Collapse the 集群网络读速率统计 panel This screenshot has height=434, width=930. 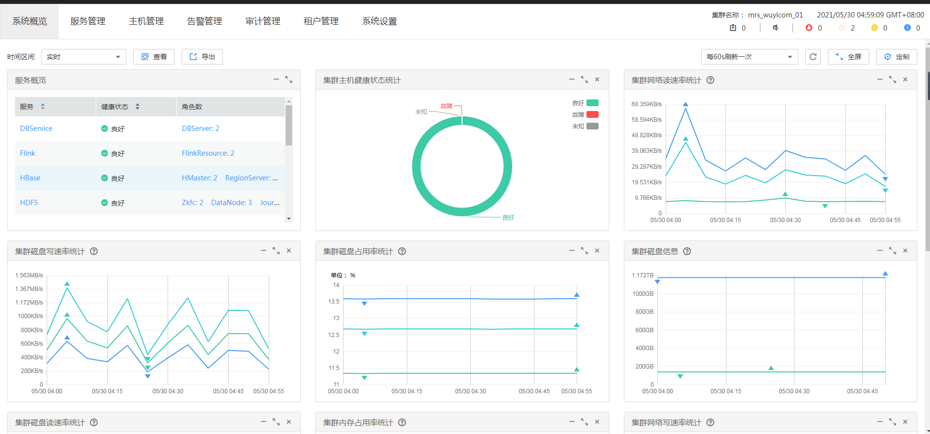pos(880,79)
